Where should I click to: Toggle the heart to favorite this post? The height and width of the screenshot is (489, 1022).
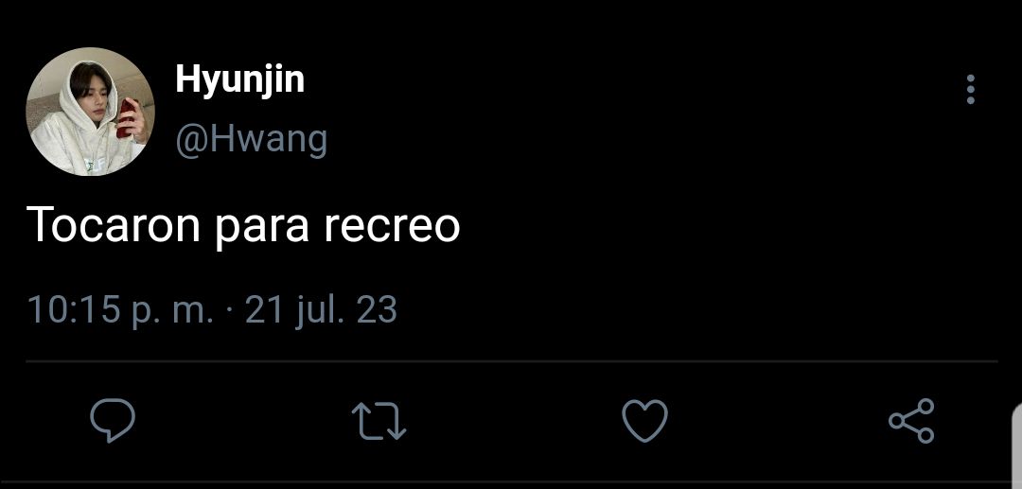(x=644, y=421)
